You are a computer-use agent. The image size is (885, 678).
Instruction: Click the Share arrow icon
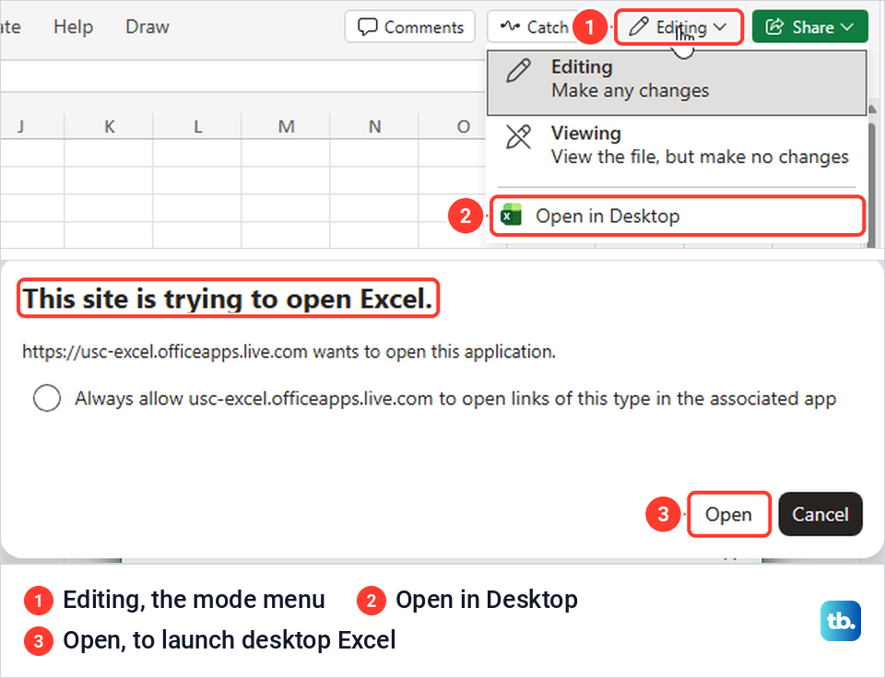point(774,27)
